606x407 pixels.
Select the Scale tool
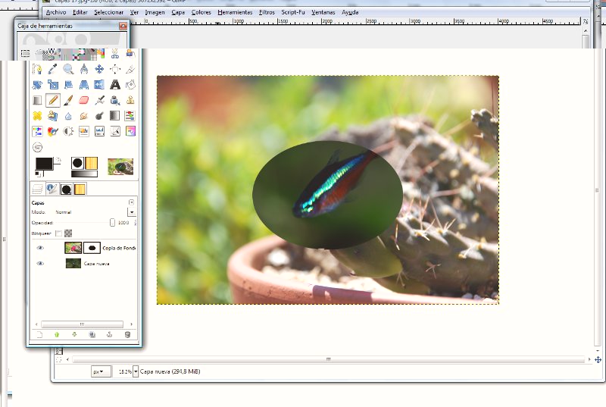[52, 85]
